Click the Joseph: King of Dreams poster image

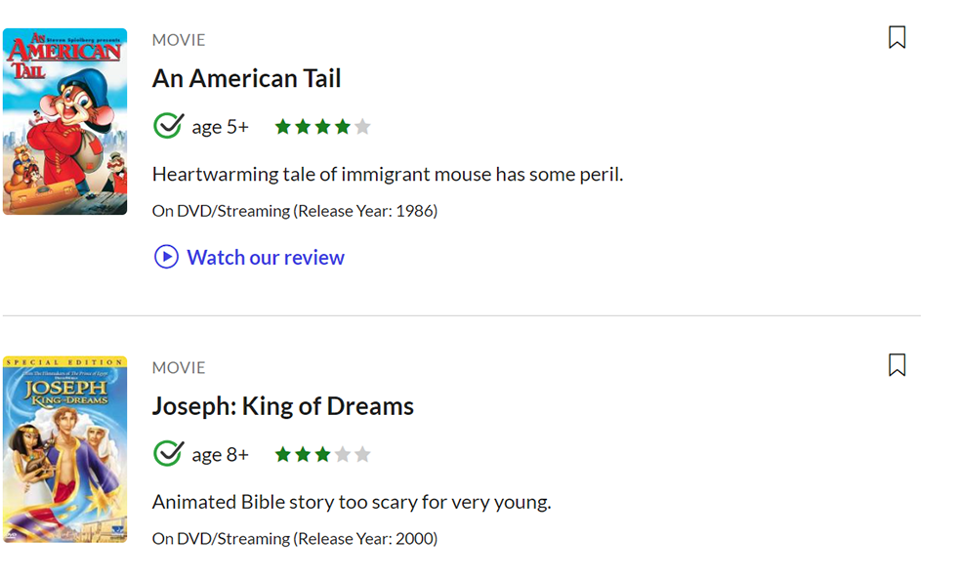click(x=64, y=448)
